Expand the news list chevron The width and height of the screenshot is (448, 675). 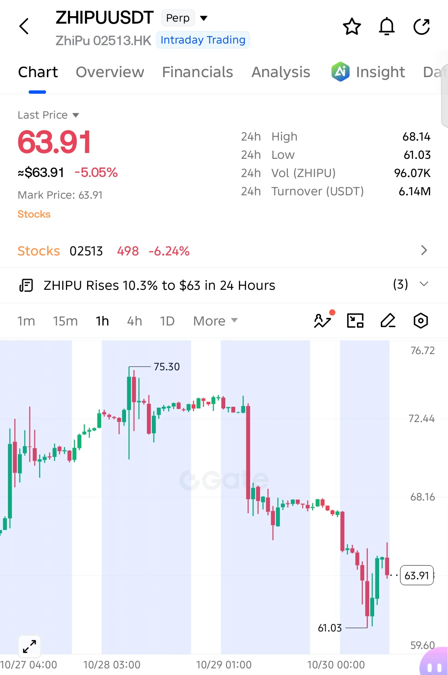424,284
